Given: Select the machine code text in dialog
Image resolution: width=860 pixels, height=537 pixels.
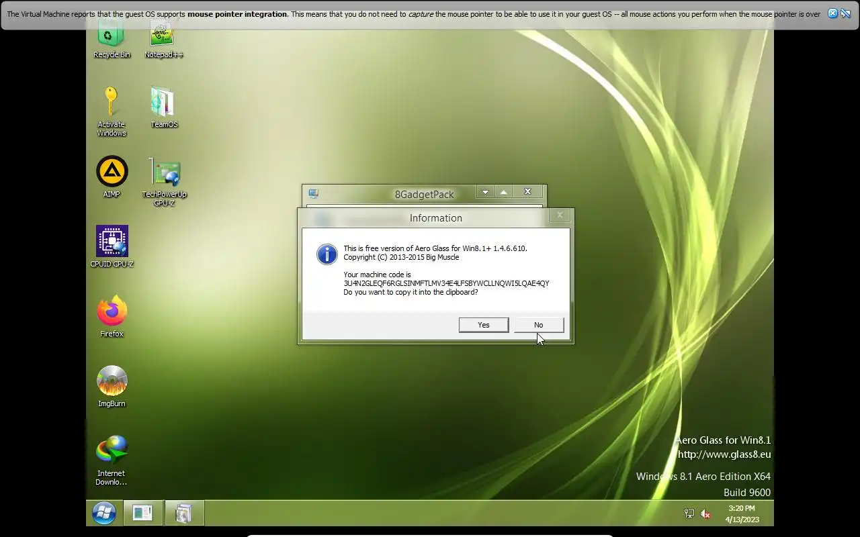Looking at the screenshot, I should click(446, 283).
